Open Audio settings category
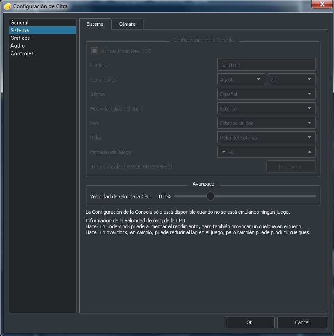This screenshot has height=336, width=334. point(43,46)
